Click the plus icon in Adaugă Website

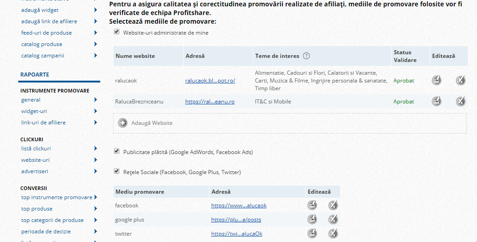(x=123, y=123)
